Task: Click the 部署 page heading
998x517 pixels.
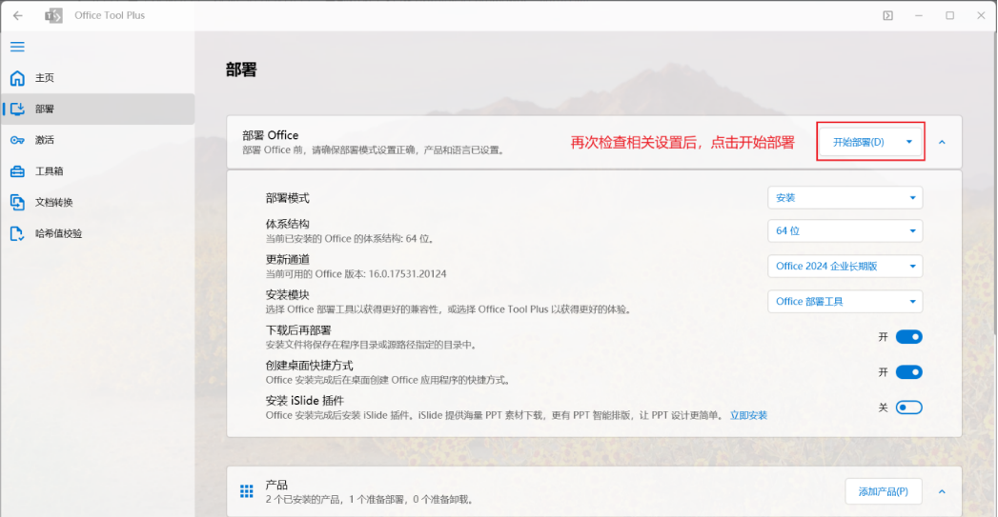Action: point(241,70)
